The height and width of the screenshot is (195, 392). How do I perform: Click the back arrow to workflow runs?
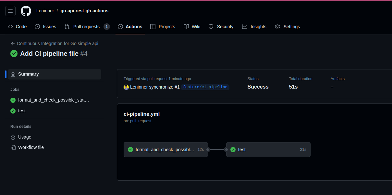(13, 43)
